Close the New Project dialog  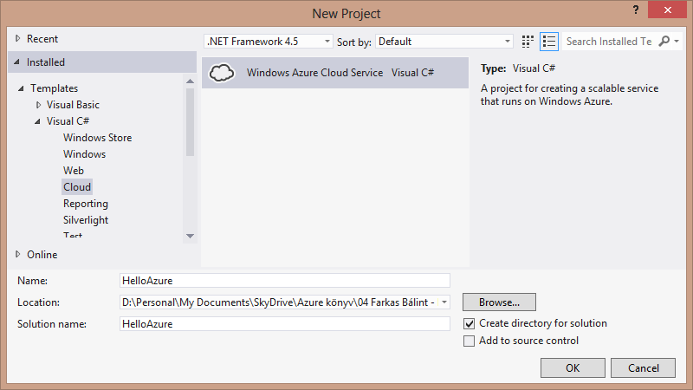pos(667,10)
